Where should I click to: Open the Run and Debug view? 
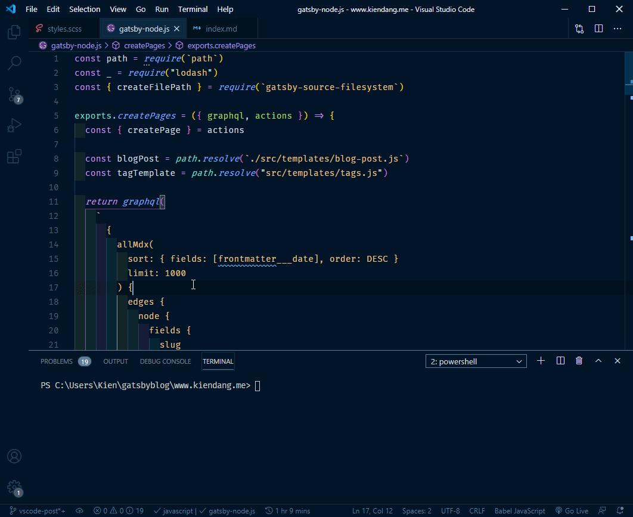coord(14,126)
